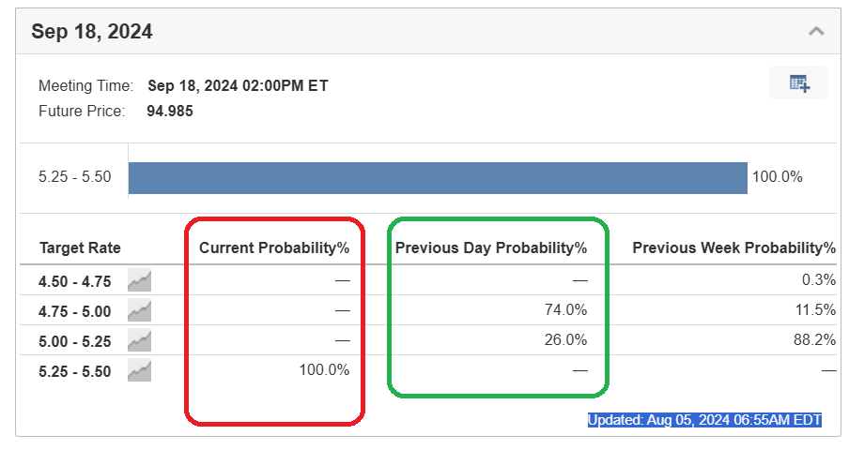Screen dimensions: 849x450
Task: Click the 88.2% previous week value
Action: point(815,340)
